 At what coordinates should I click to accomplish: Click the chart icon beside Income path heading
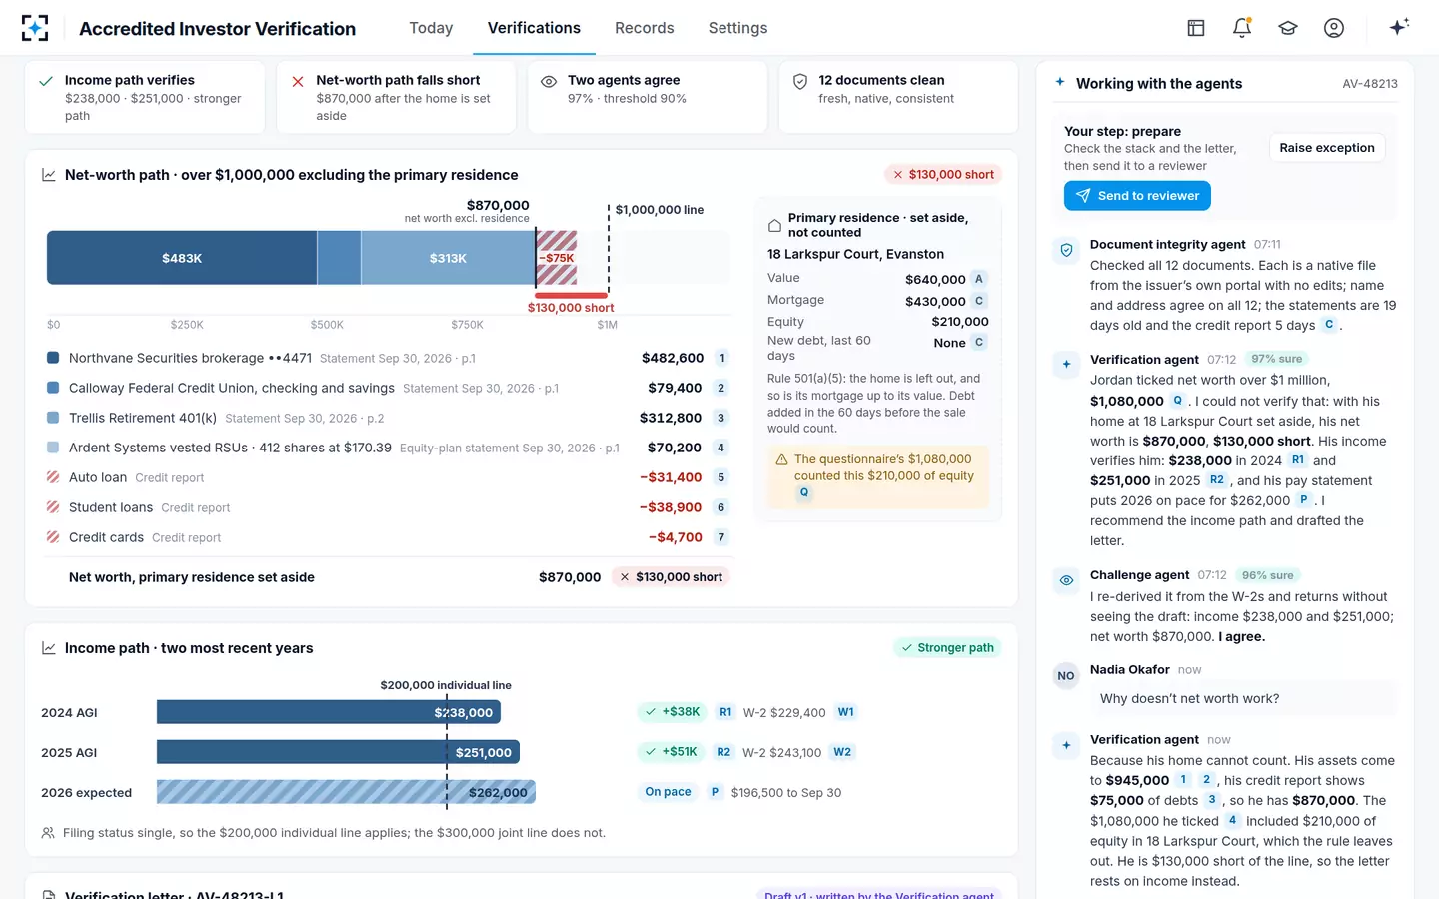[x=49, y=648]
